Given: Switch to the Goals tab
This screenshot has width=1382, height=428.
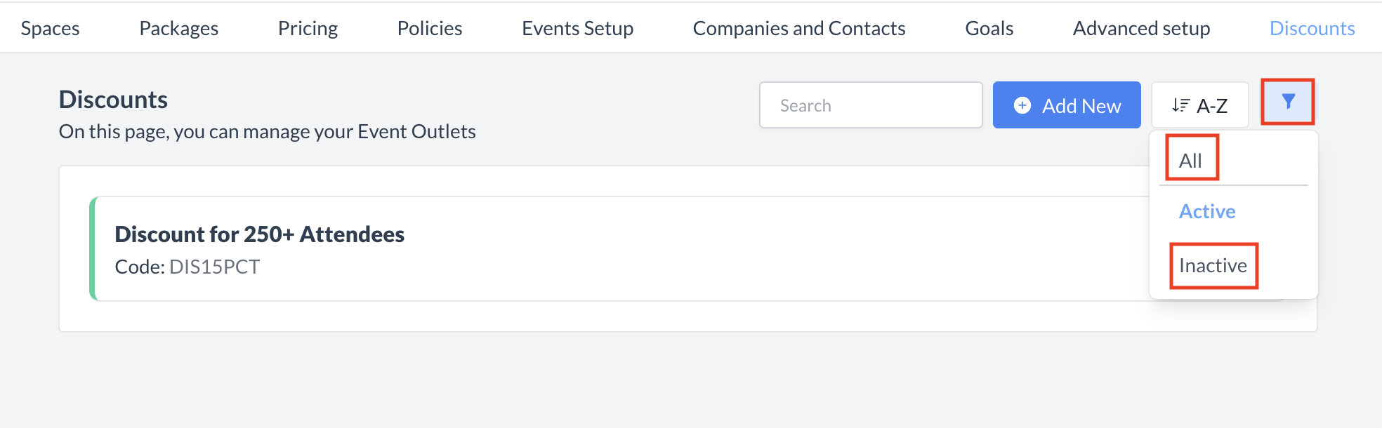Looking at the screenshot, I should [x=989, y=28].
